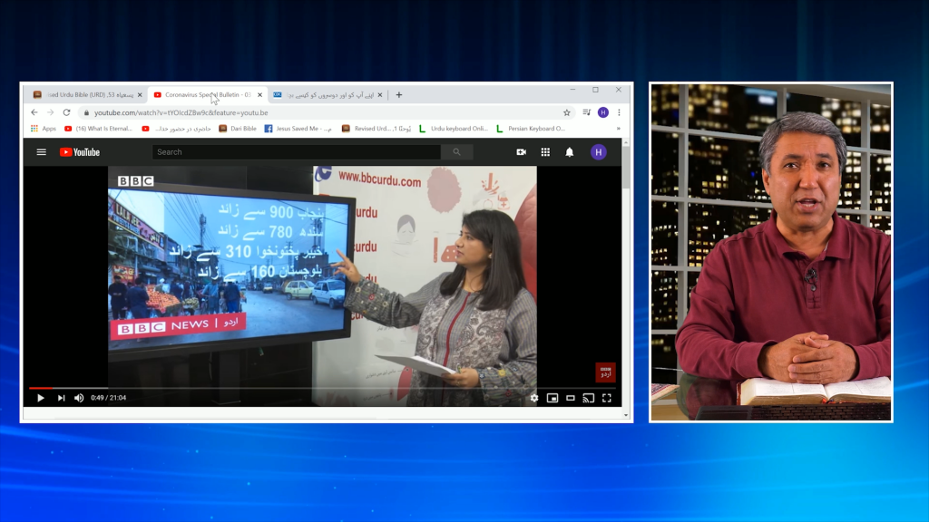929x522 pixels.
Task: Open the YouTube apps grid
Action: (x=545, y=152)
